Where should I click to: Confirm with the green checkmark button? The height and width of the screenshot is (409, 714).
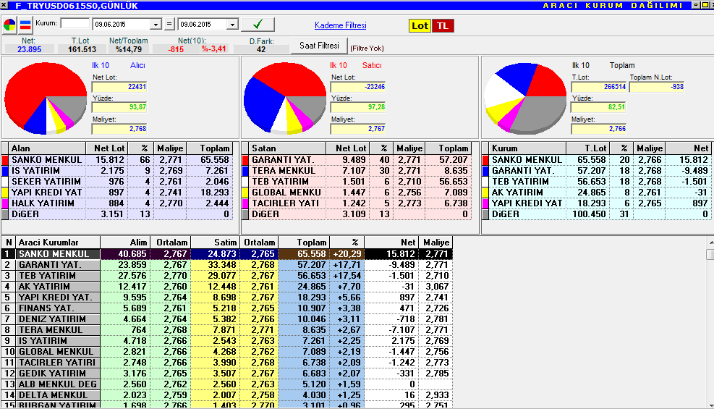[x=258, y=24]
